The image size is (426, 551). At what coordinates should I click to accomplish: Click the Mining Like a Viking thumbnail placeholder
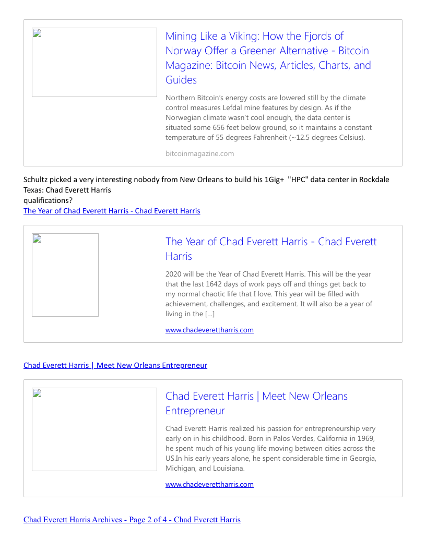94,63
